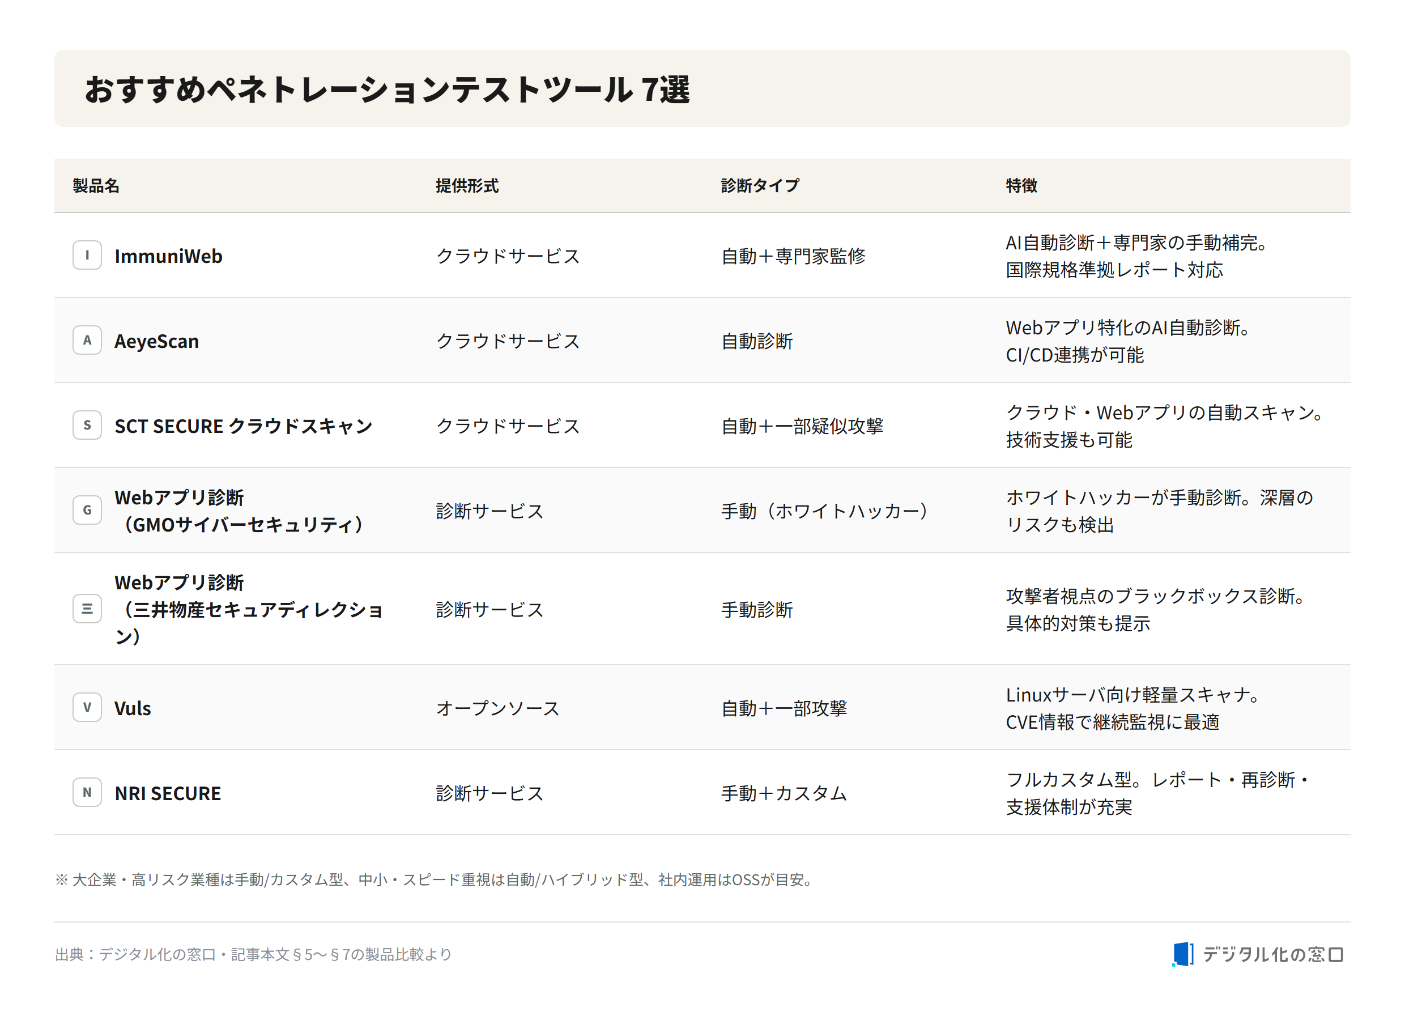Click the 手動＋カスタム cell
This screenshot has width=1405, height=1020.
(x=784, y=793)
